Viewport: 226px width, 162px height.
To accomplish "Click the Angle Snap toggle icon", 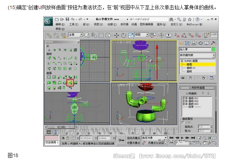I will click(184, 35).
